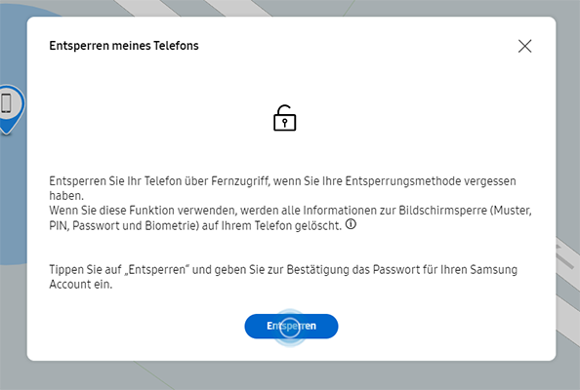Click the phone glyph inside the map marker
Image resolution: width=580 pixels, height=390 pixels.
[x=6, y=102]
